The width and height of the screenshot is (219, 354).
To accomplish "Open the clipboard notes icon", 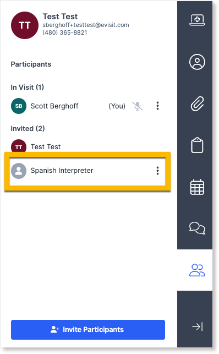I will coord(197,145).
